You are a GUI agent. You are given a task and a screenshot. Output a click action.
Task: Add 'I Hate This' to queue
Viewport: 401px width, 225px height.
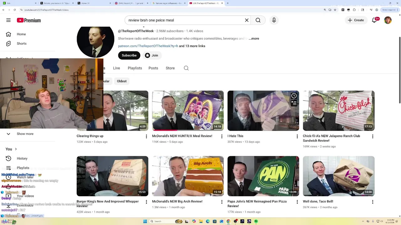[x=294, y=103]
